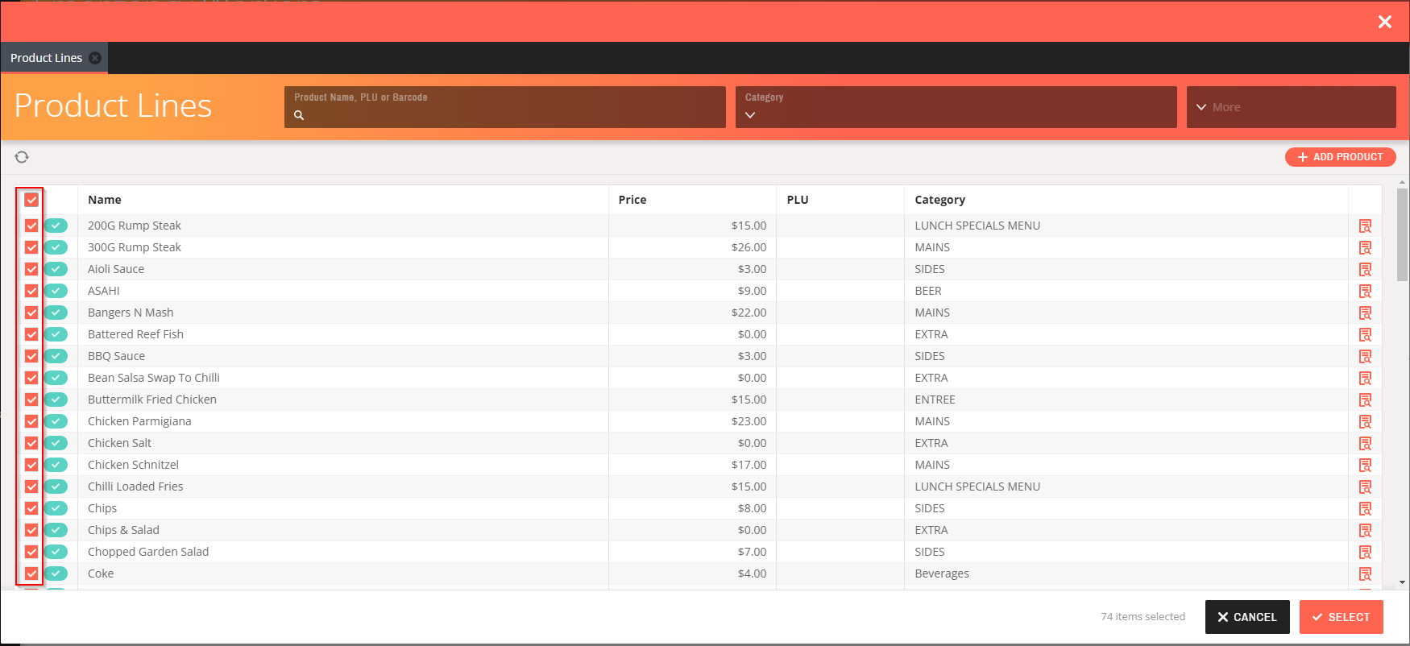This screenshot has height=646, width=1410.
Task: Uncheck the Chips checkbox
Action: tap(31, 508)
